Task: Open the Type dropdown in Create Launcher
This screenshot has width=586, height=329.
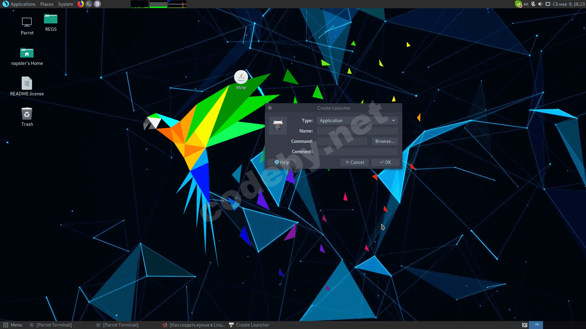Action: pyautogui.click(x=357, y=120)
